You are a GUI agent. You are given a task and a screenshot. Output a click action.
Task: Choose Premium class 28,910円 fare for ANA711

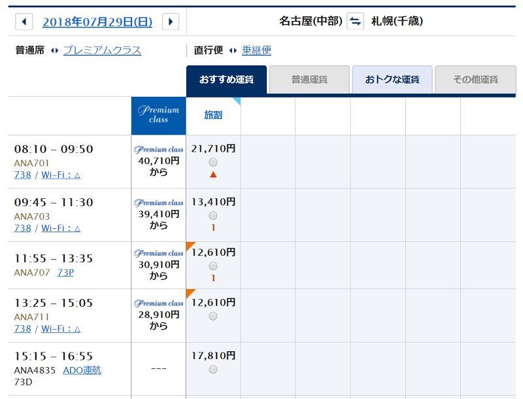click(159, 315)
